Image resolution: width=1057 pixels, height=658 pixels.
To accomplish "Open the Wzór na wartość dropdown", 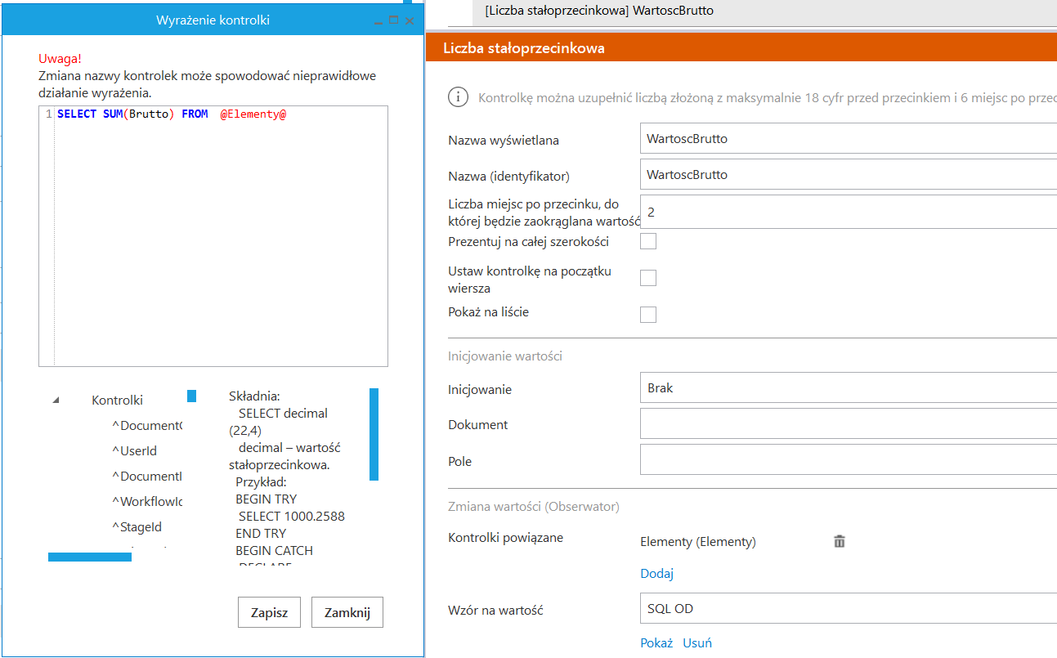I will [x=847, y=609].
